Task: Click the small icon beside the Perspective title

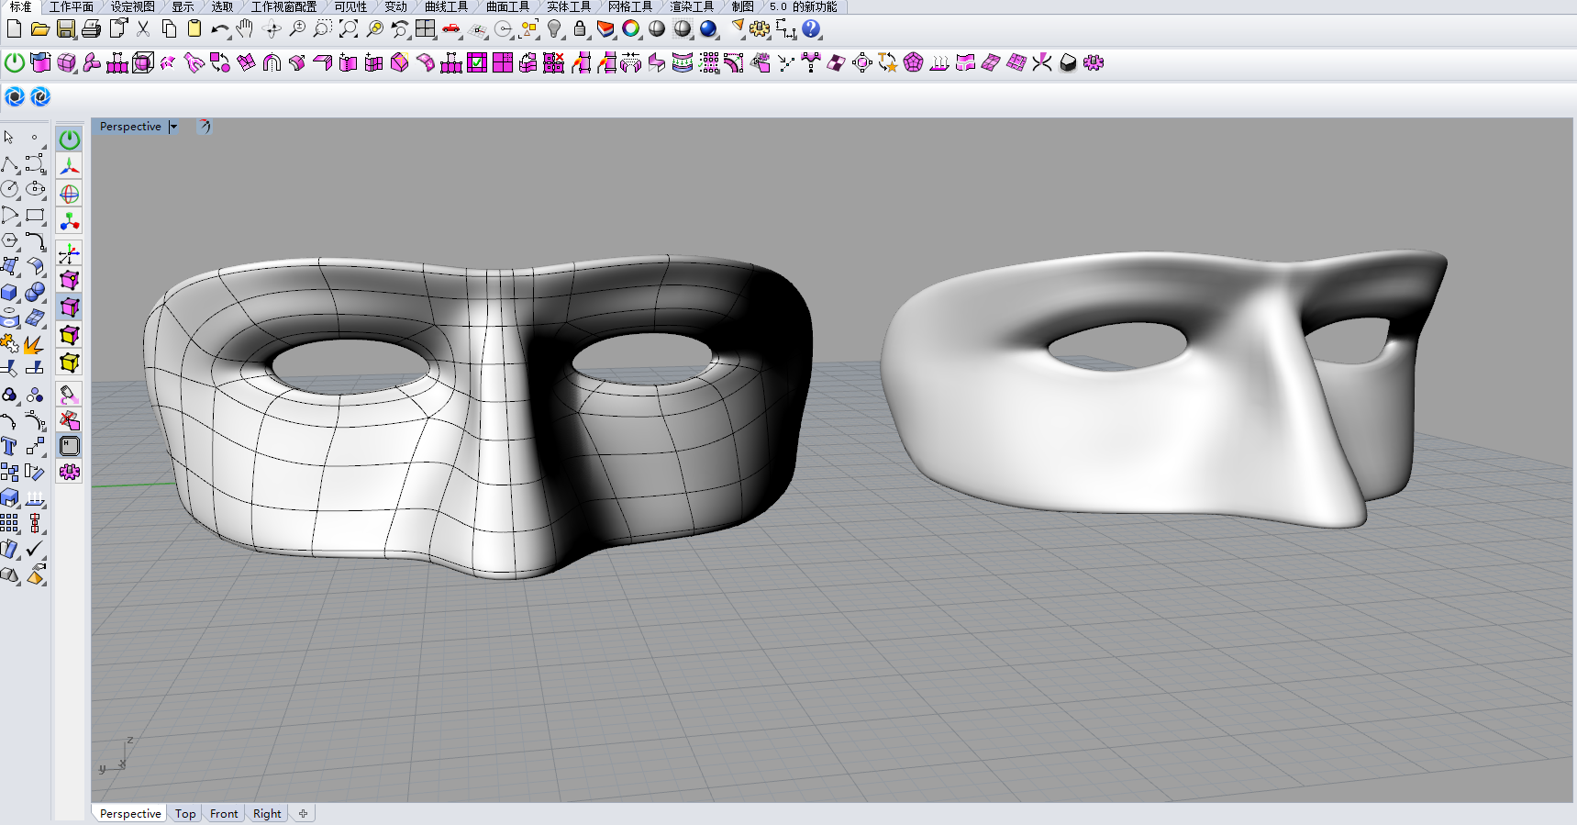Action: pos(204,127)
